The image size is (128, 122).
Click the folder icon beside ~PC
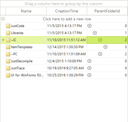click(8, 54)
